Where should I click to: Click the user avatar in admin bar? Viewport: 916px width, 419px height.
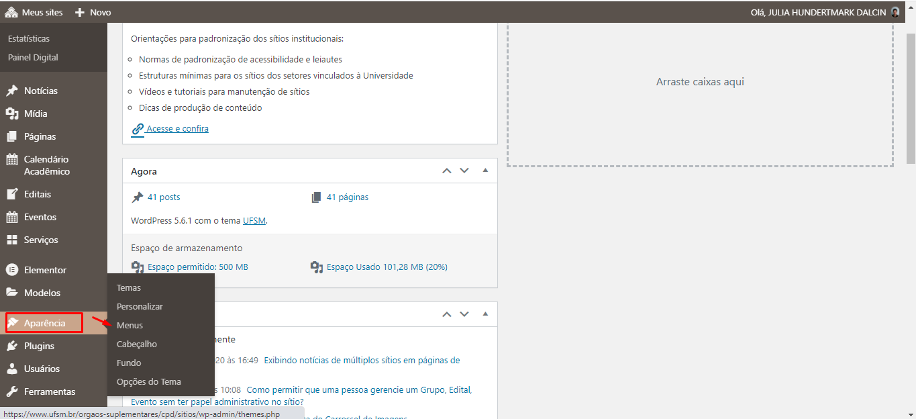[895, 12]
